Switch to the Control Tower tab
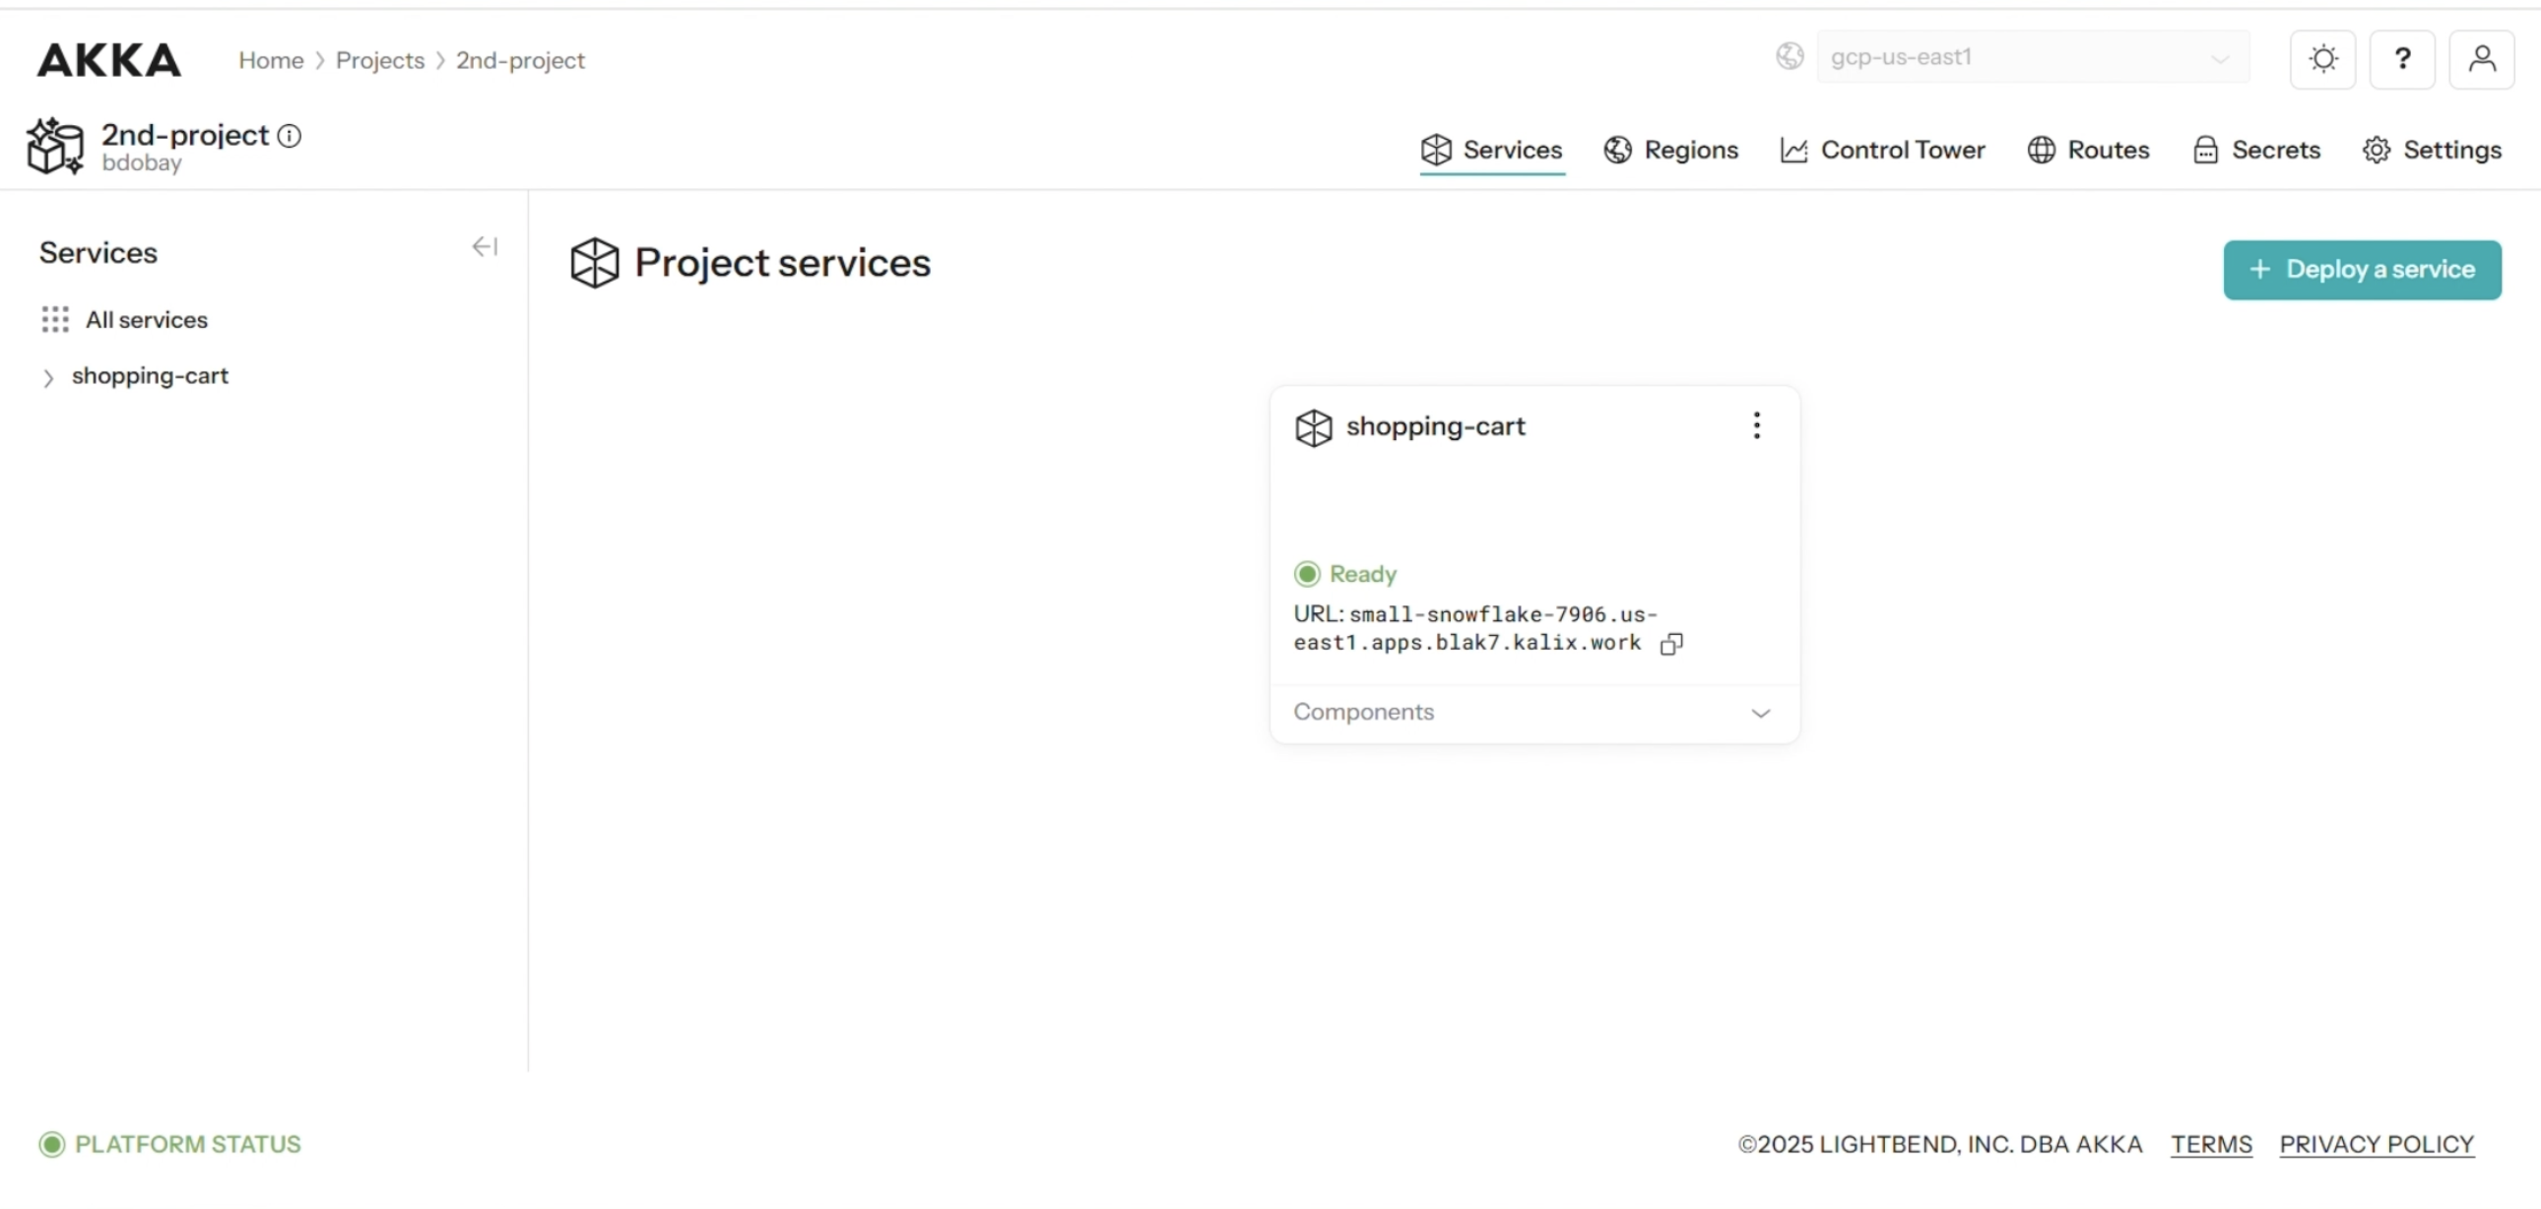The height and width of the screenshot is (1209, 2541). (x=1882, y=150)
